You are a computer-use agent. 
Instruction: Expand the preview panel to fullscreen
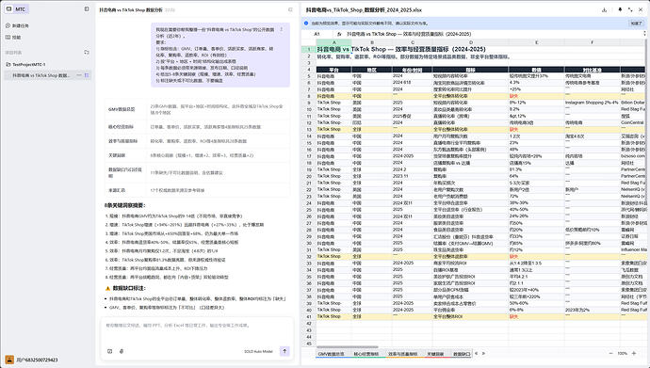point(630,9)
